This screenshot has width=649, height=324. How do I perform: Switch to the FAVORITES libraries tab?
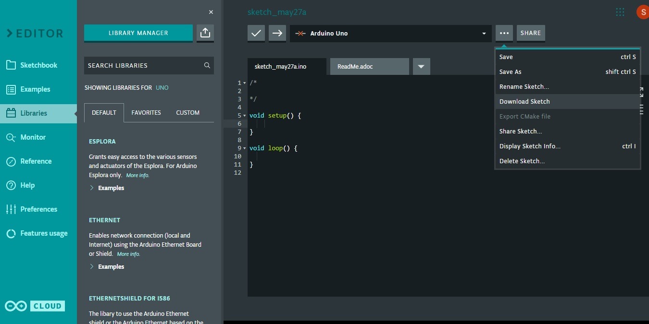(146, 112)
